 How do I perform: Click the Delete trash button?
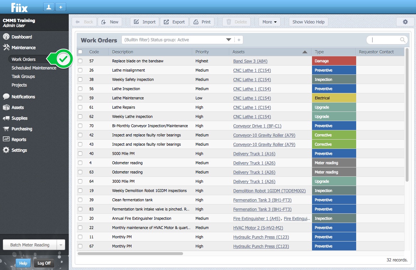point(236,22)
